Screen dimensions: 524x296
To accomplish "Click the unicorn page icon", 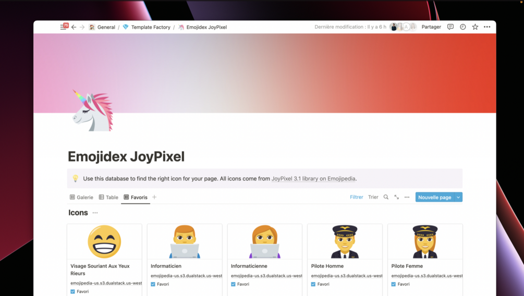I will tap(93, 110).
